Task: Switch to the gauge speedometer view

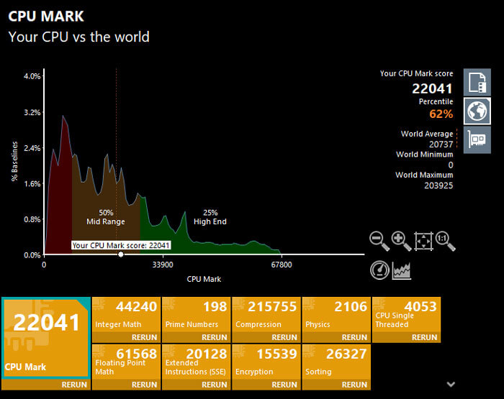Action: (379, 270)
